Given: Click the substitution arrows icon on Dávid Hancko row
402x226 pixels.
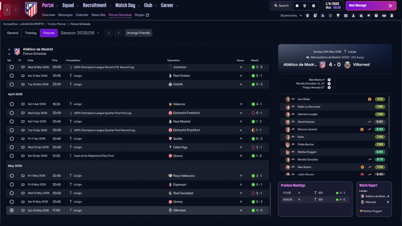Looking at the screenshot, I should pyautogui.click(x=369, y=122).
